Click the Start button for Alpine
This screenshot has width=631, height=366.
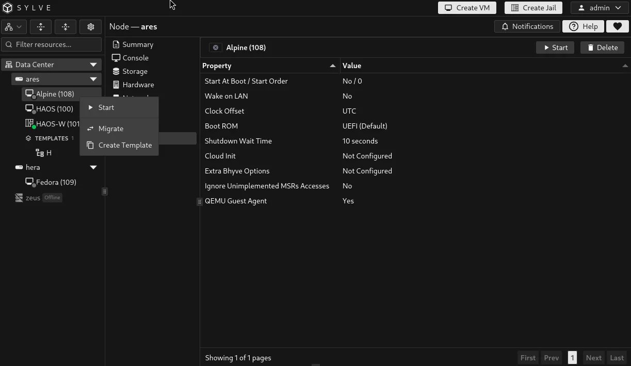(x=555, y=47)
